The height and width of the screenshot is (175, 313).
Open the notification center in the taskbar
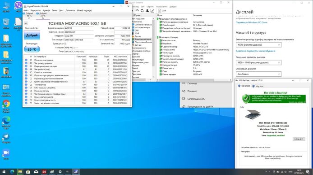click(308, 172)
